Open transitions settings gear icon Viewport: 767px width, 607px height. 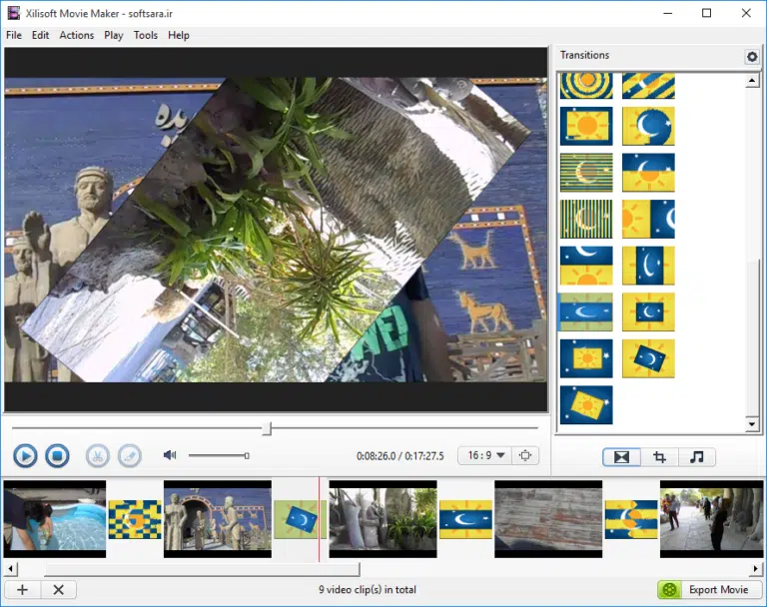tap(752, 56)
